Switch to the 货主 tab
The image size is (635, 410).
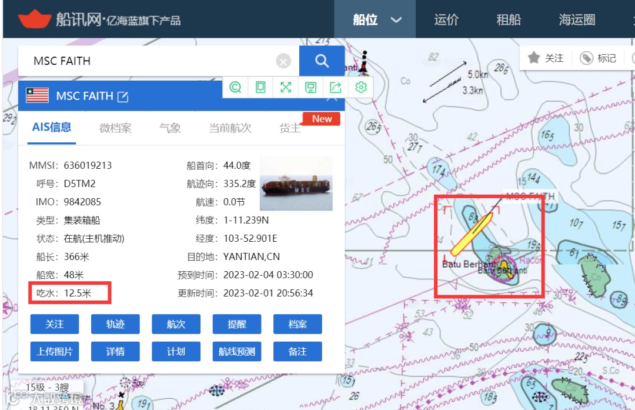tap(290, 128)
